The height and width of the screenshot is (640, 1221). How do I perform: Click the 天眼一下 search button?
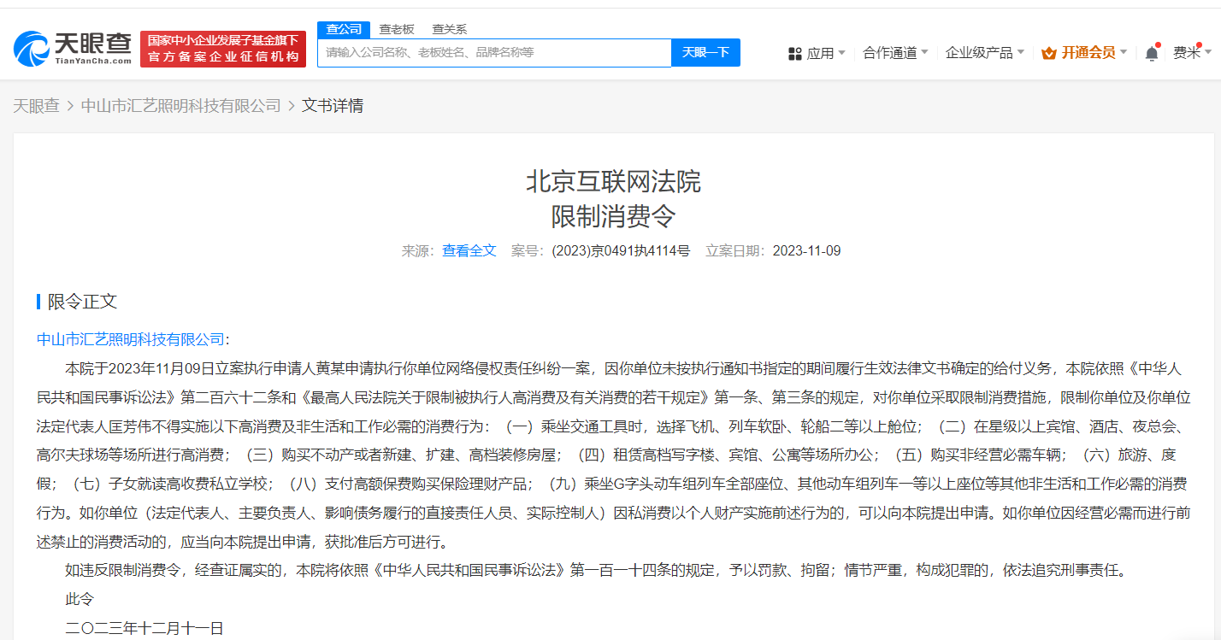click(706, 52)
